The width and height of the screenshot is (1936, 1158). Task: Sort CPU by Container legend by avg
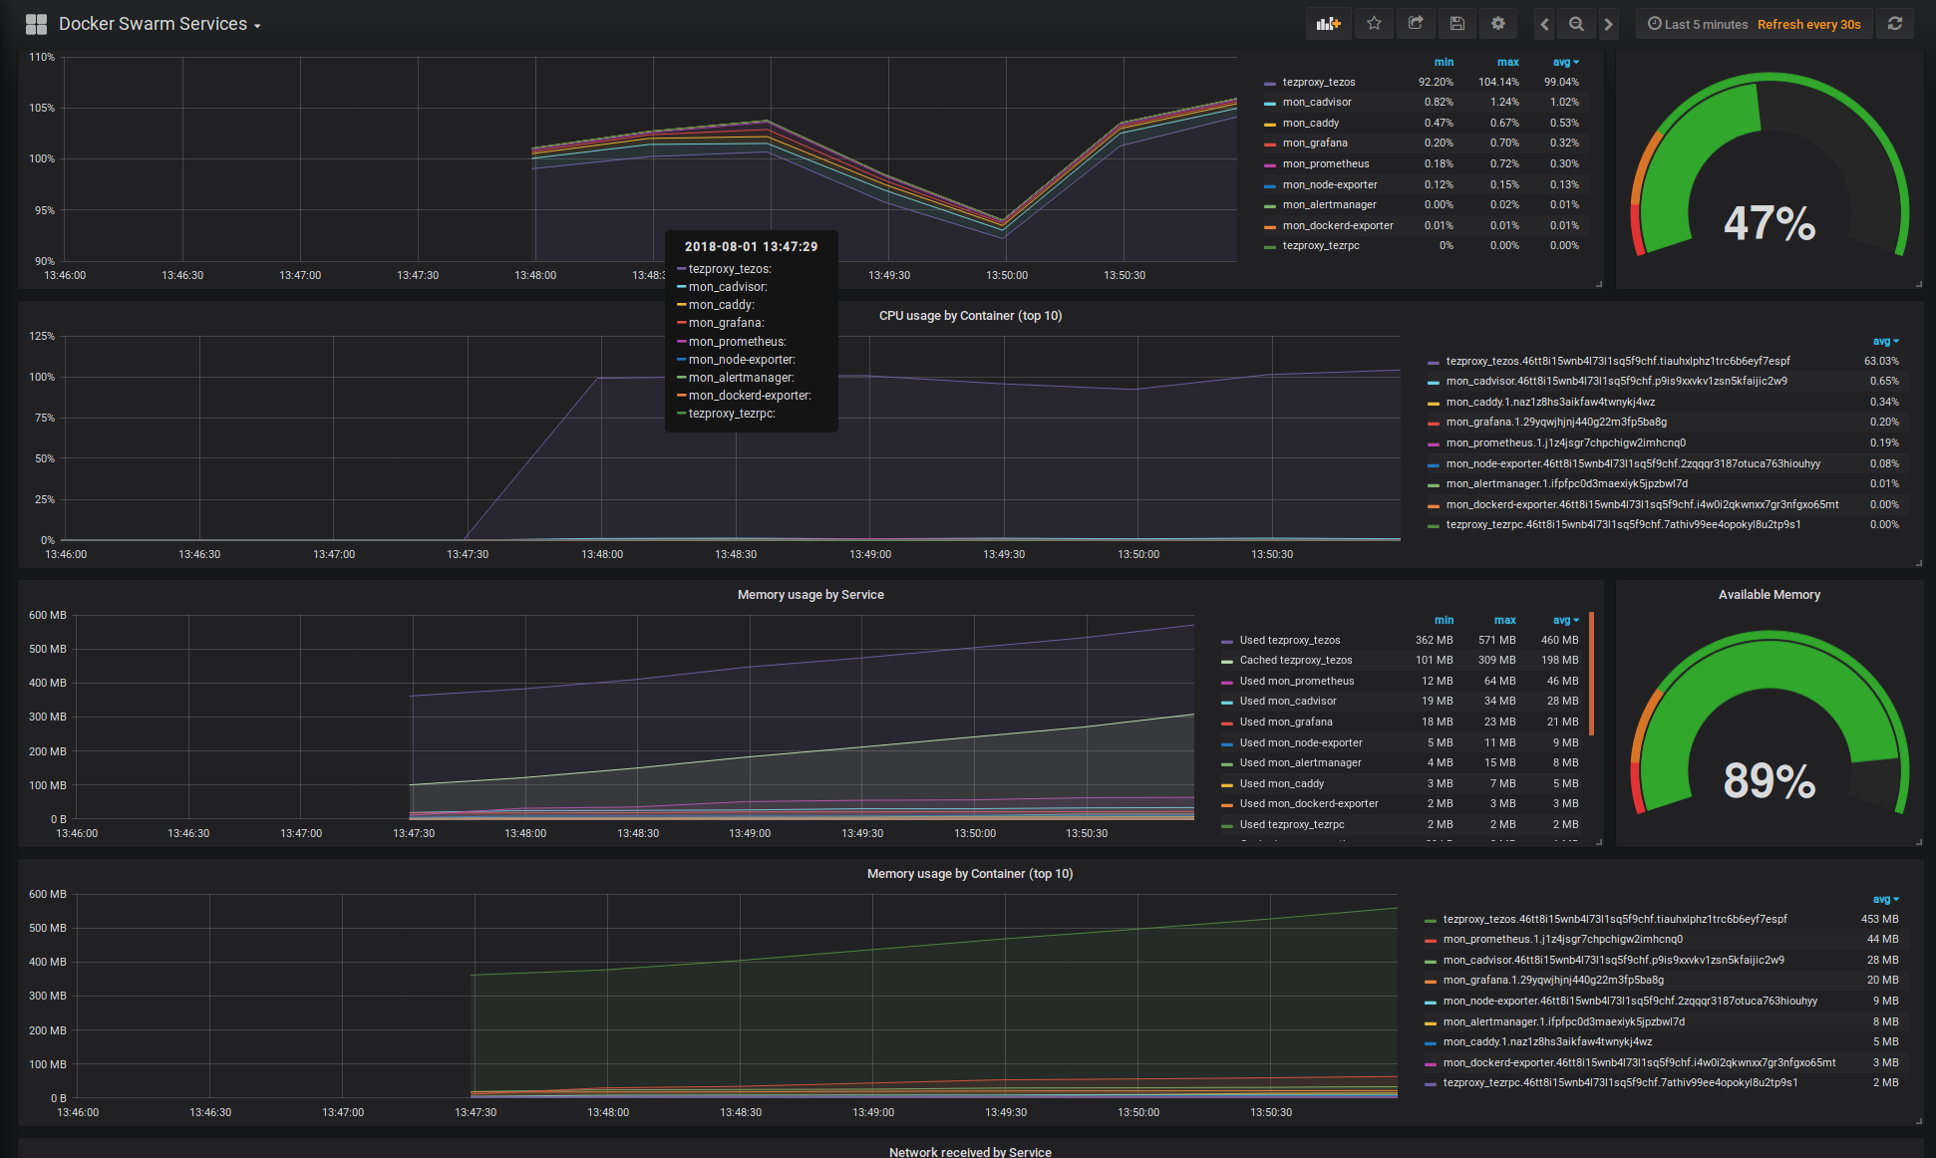[x=1884, y=341]
